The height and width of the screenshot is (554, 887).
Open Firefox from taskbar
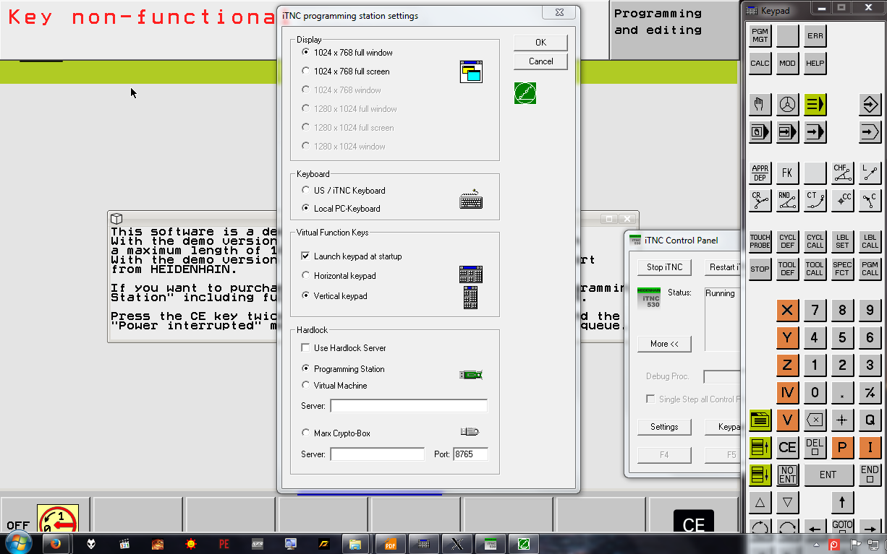[x=56, y=544]
